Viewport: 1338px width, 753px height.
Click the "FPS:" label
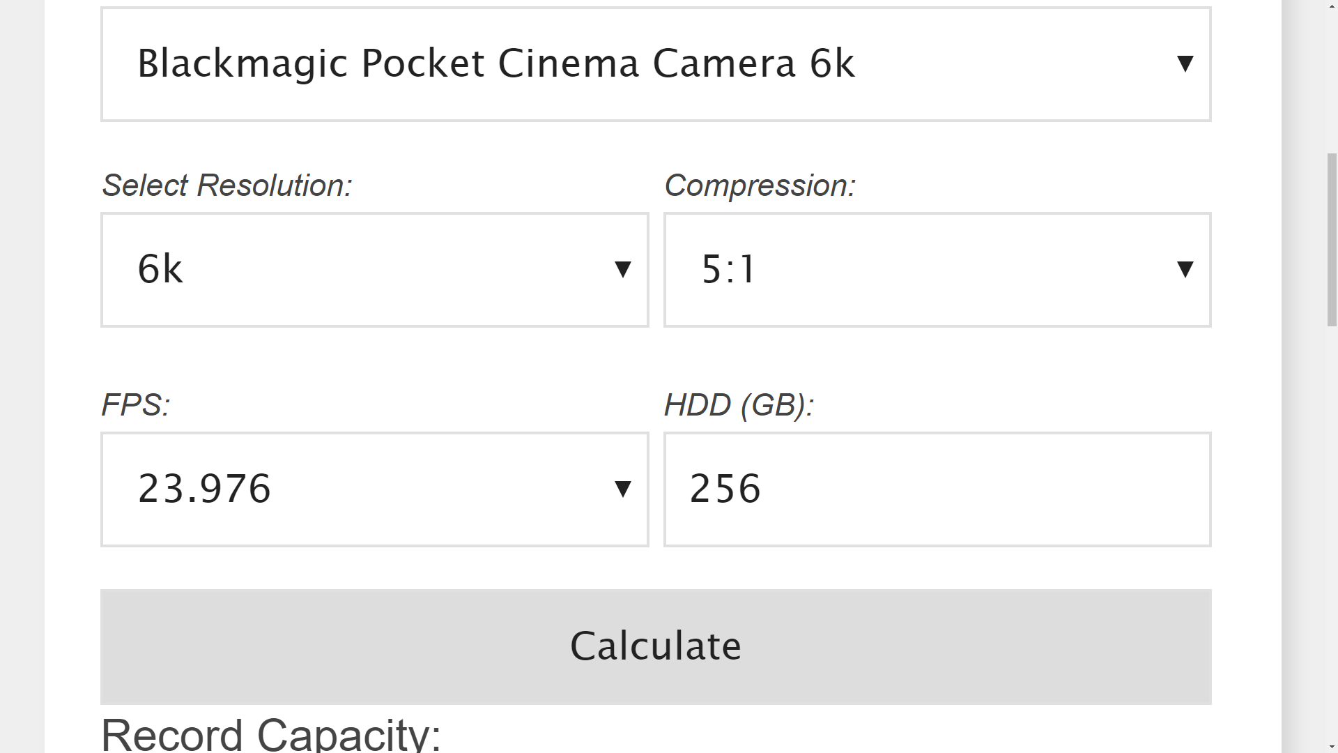click(136, 405)
